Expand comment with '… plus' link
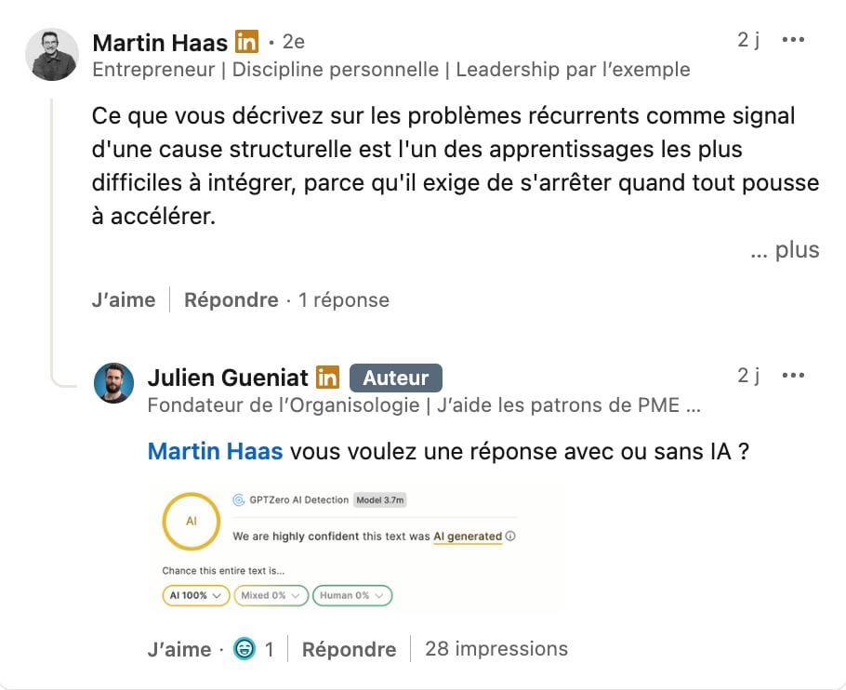 pyautogui.click(x=785, y=250)
